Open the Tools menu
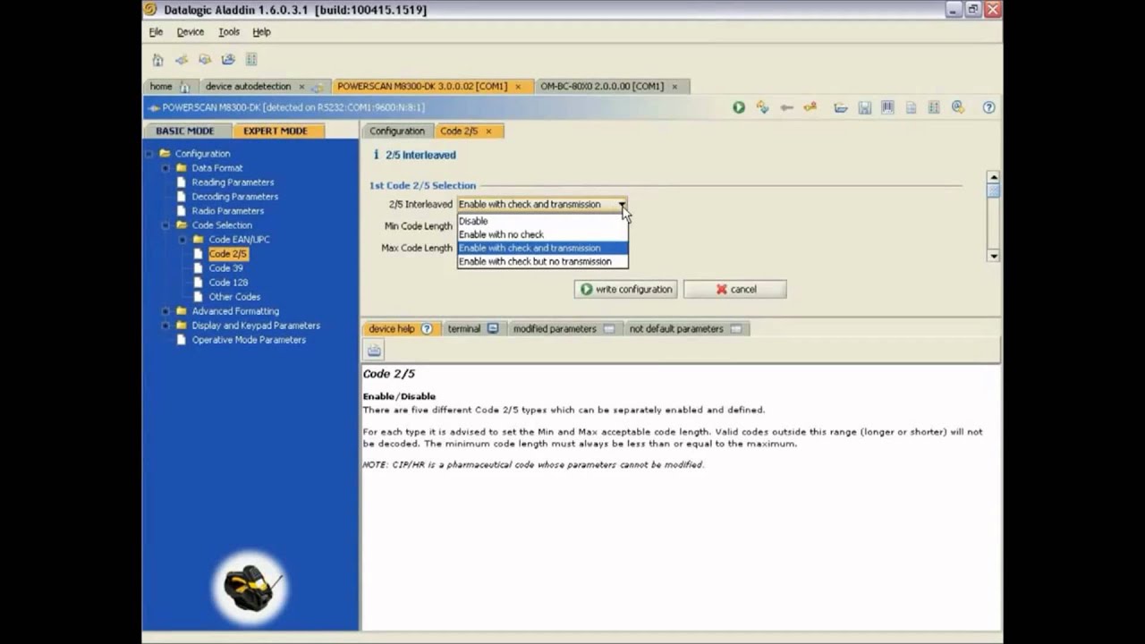 pyautogui.click(x=229, y=31)
